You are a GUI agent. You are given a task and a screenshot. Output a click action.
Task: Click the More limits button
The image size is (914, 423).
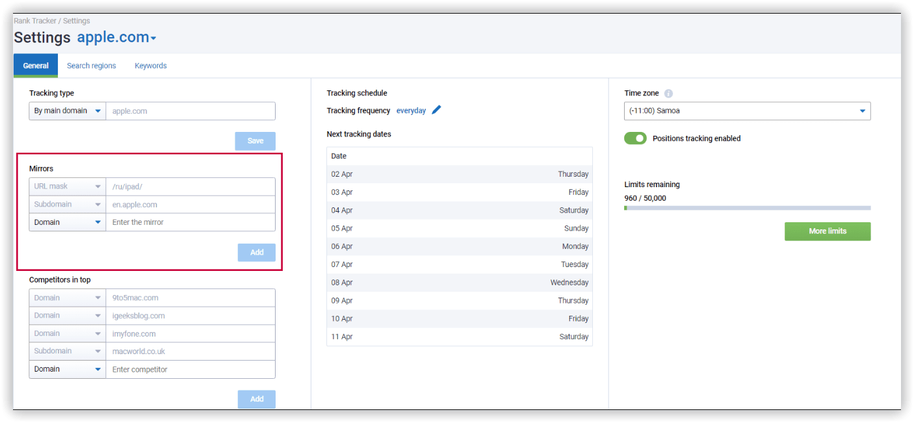pyautogui.click(x=828, y=231)
